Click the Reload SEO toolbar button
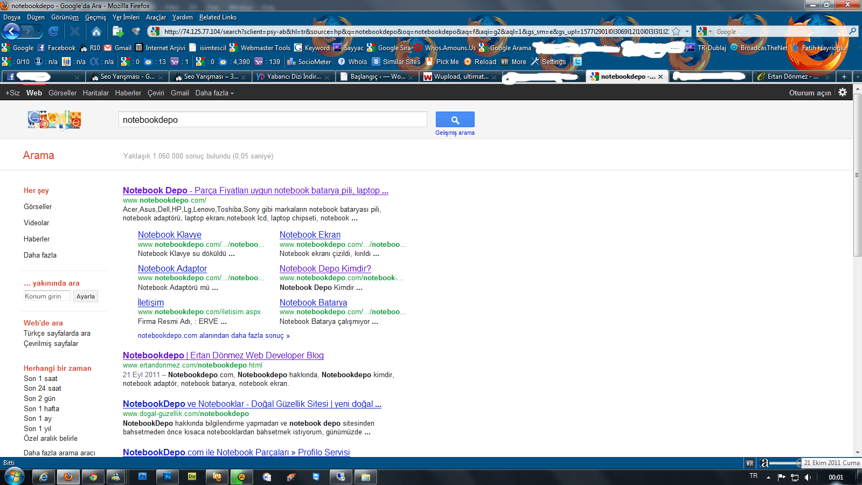The width and height of the screenshot is (862, 485). click(x=480, y=62)
